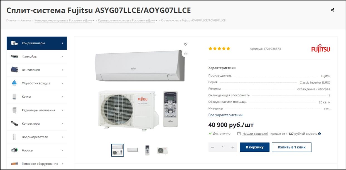Click the compare bar-chart icon on photo
Viewport: 346px width, 170px height.
click(186, 53)
